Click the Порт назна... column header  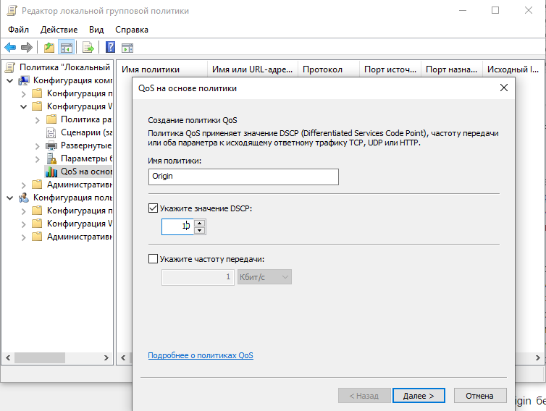pos(452,69)
